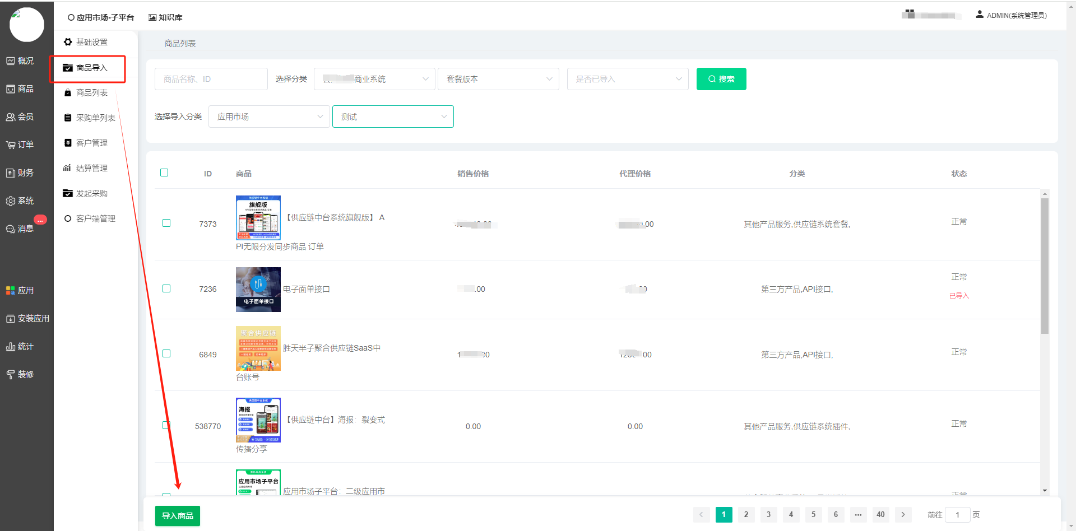Open the 财务 finance sidebar icon
This screenshot has height=531, width=1076.
11,173
